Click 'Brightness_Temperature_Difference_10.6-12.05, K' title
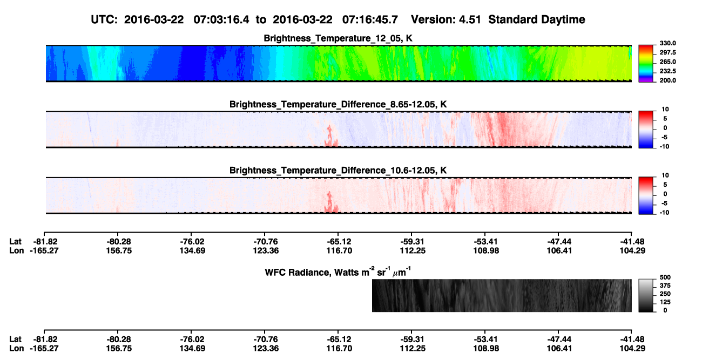 click(338, 171)
